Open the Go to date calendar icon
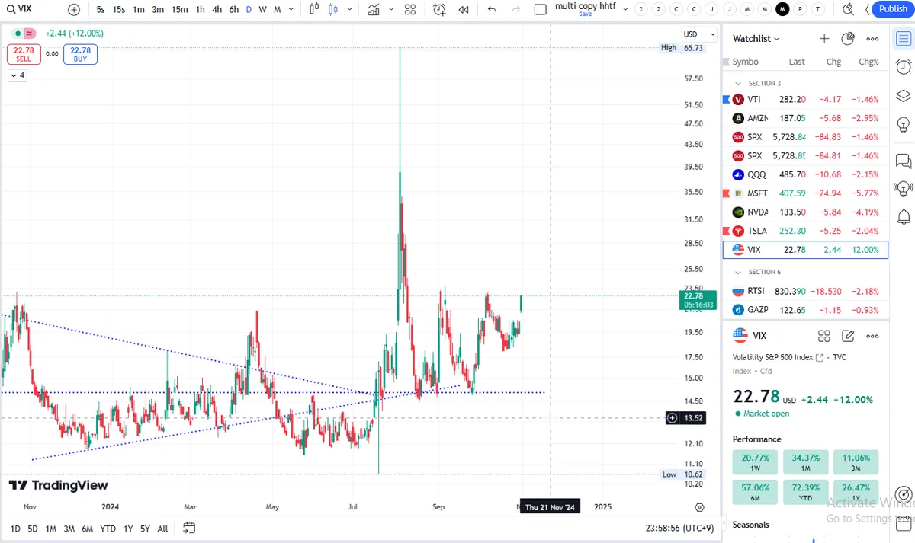 [x=189, y=528]
